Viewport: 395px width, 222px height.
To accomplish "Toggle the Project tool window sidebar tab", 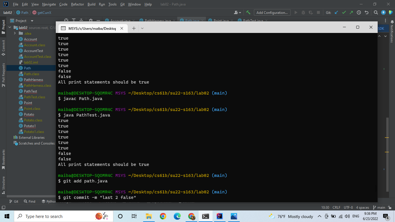I will [3, 27].
